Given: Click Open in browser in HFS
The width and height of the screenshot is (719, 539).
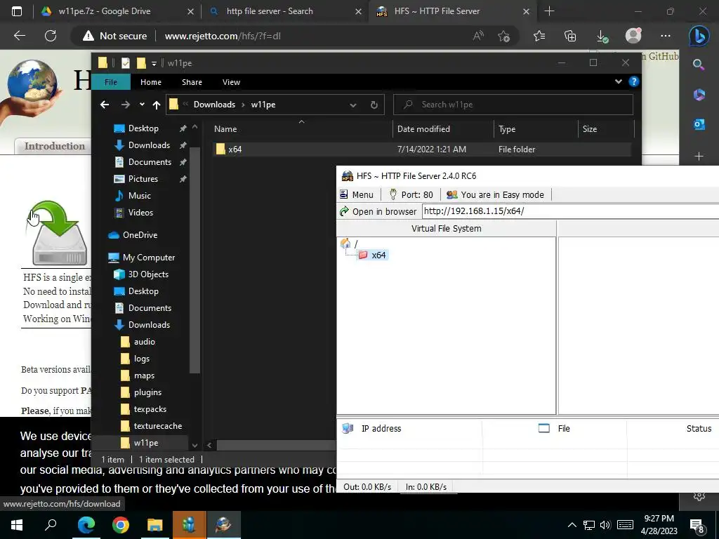Looking at the screenshot, I should pos(378,211).
